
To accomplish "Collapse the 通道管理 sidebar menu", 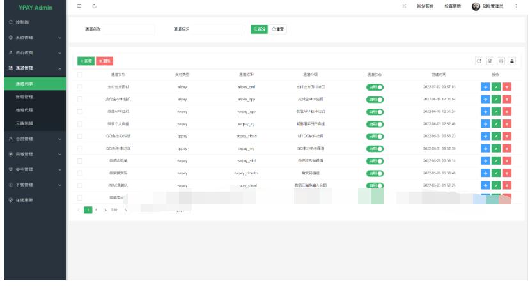I will tap(32, 68).
